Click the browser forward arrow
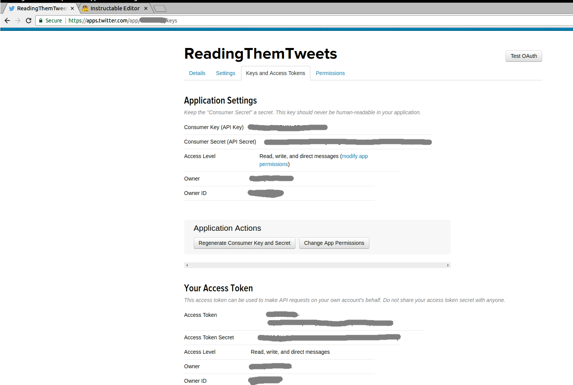 click(18, 21)
